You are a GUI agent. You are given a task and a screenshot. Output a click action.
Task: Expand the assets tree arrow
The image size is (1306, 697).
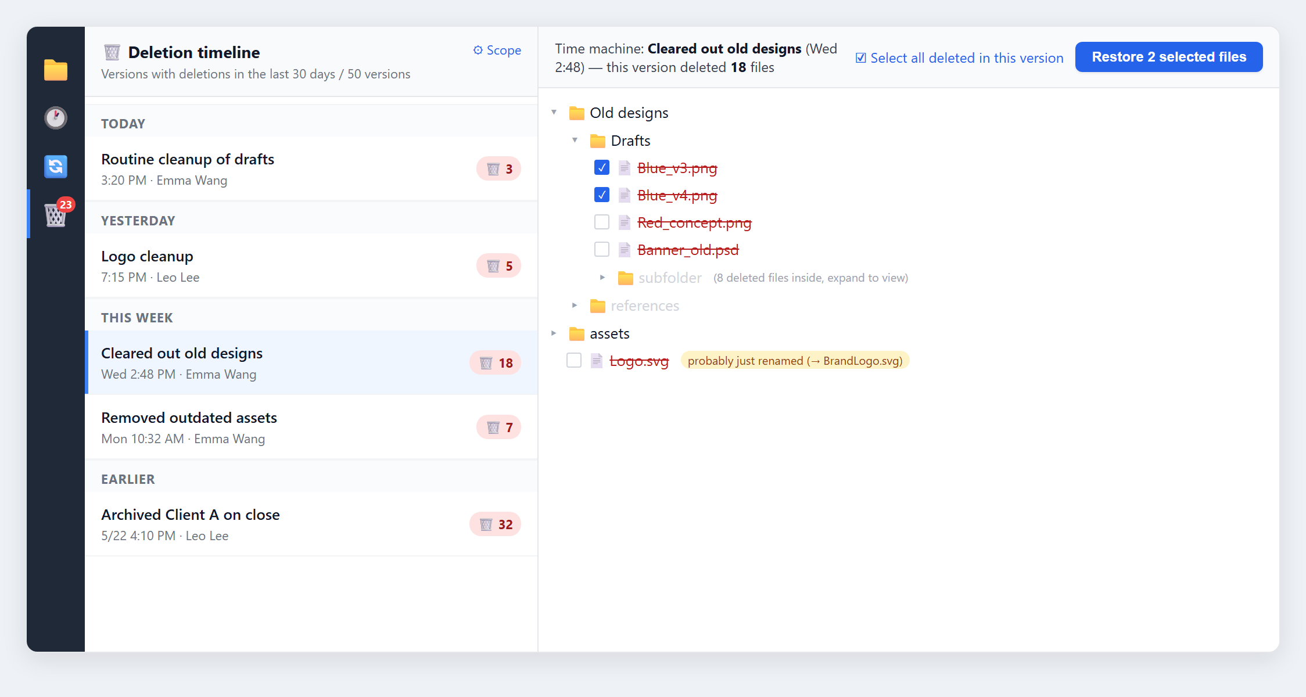554,333
